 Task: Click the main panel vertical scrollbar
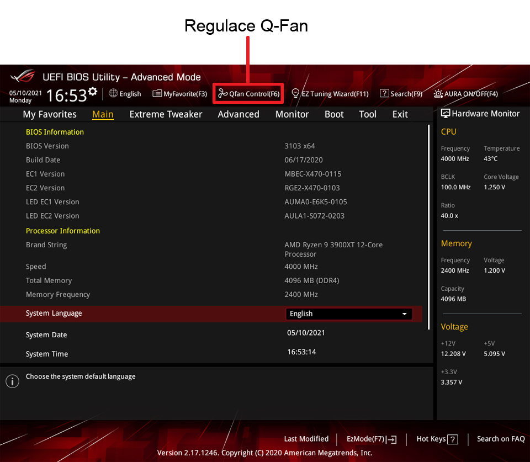[x=429, y=226]
